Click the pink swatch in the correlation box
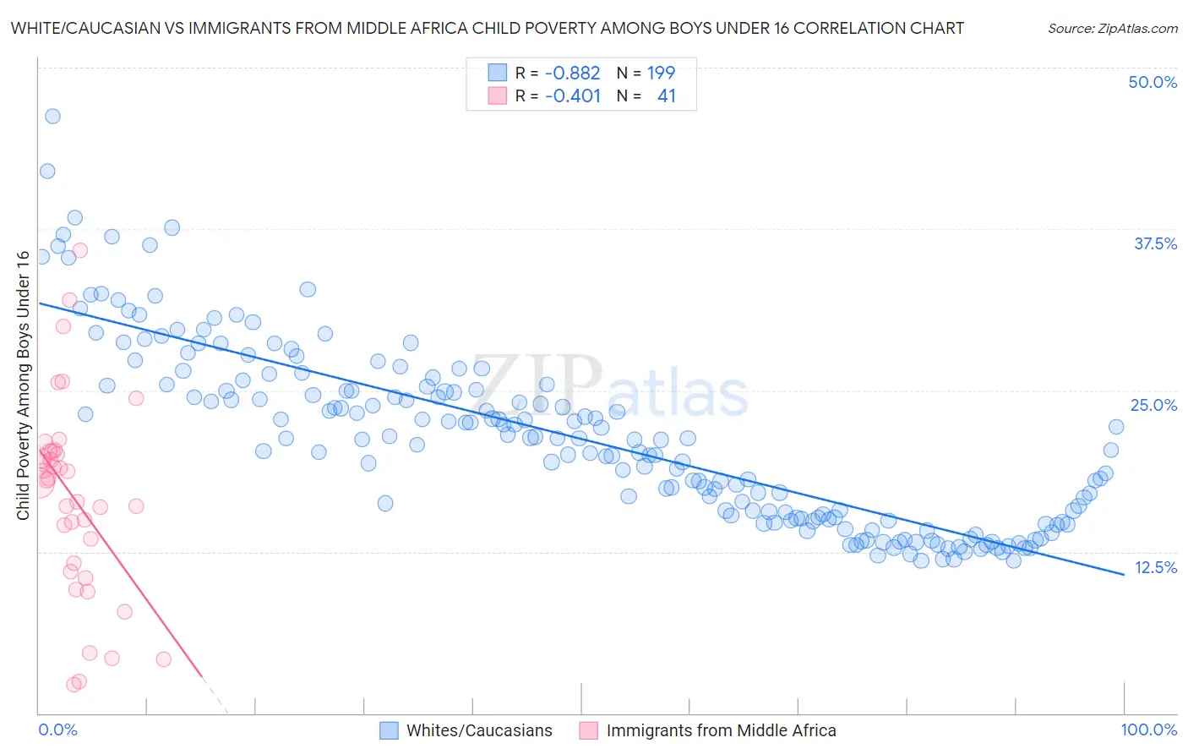 click(x=497, y=96)
